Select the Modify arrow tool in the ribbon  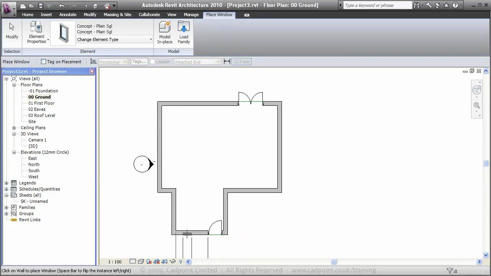click(x=12, y=31)
